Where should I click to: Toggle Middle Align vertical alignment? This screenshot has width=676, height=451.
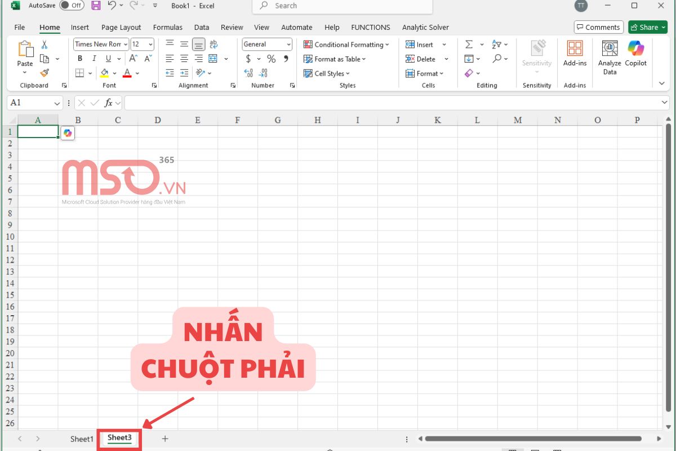point(184,45)
